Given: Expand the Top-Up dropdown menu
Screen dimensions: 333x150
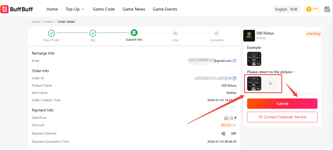Looking at the screenshot, I should pyautogui.click(x=75, y=9).
